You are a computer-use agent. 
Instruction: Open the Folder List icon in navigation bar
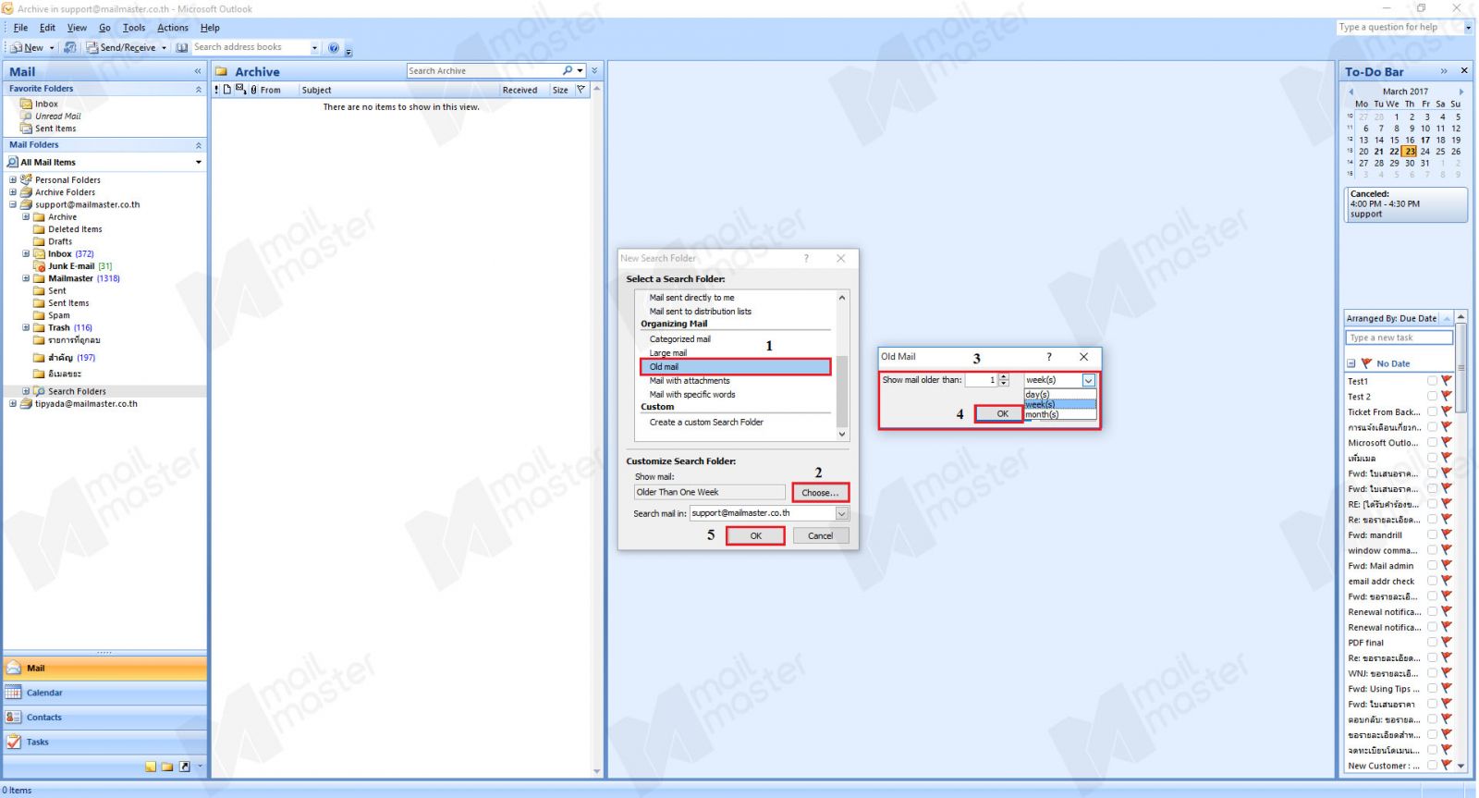click(x=167, y=767)
